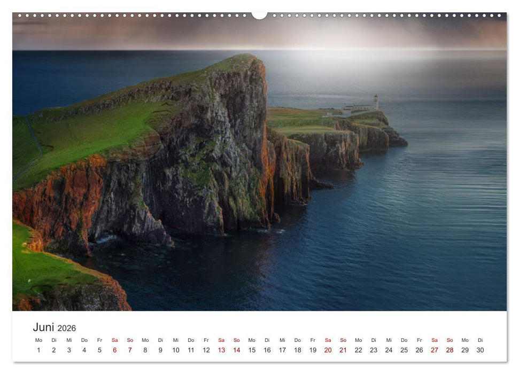The image size is (519, 374).
Task: Select the Fr weekday label before date 5
Action: (x=100, y=339)
